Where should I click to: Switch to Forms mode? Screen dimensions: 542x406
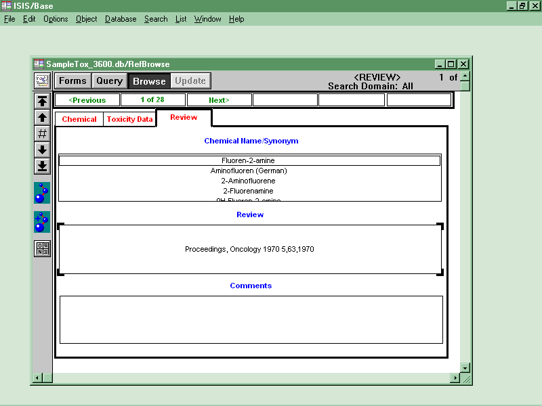[72, 81]
